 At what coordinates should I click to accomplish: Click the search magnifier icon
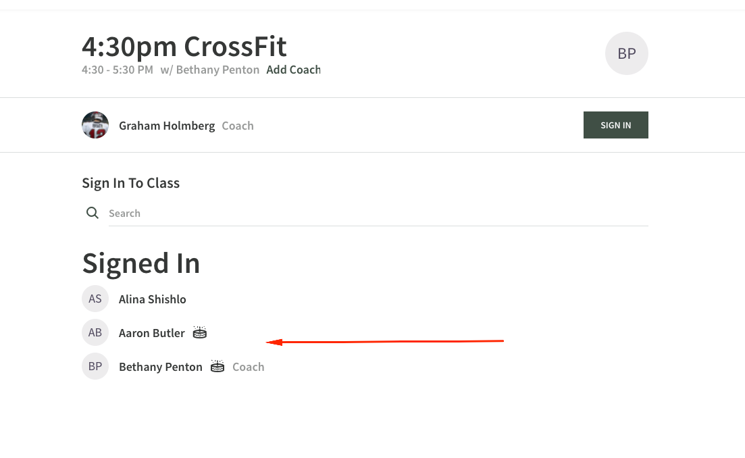click(92, 213)
